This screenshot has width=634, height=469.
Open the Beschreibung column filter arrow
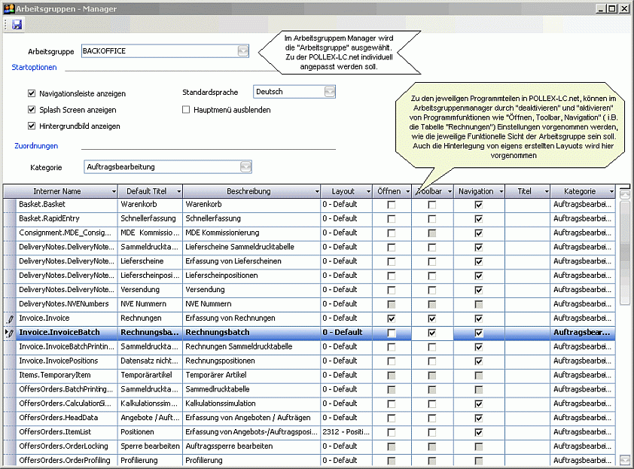(315, 192)
